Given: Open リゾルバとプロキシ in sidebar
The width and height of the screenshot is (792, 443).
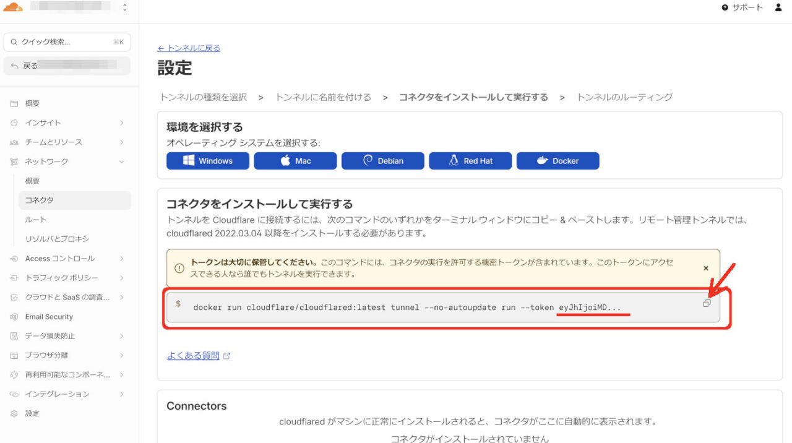Looking at the screenshot, I should pos(57,239).
